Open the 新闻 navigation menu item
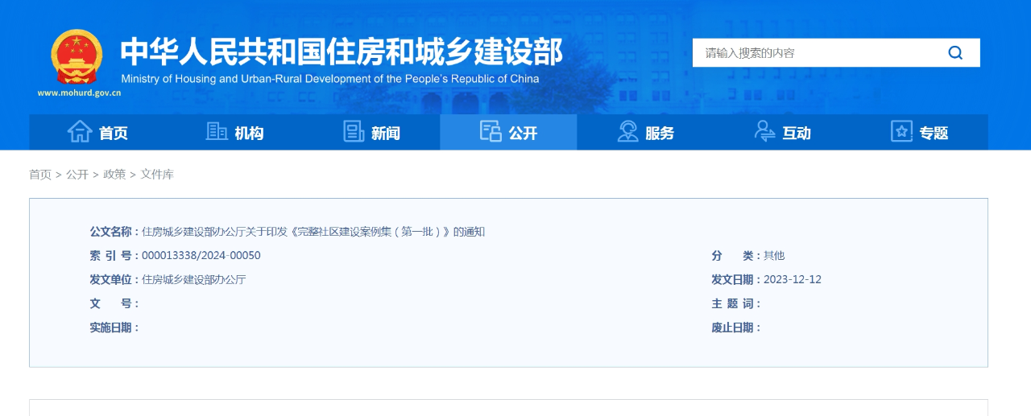The image size is (1031, 416). click(386, 134)
